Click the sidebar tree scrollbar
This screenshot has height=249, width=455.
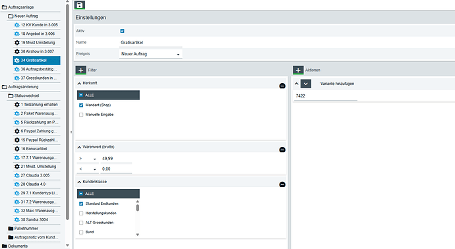(x=67, y=111)
